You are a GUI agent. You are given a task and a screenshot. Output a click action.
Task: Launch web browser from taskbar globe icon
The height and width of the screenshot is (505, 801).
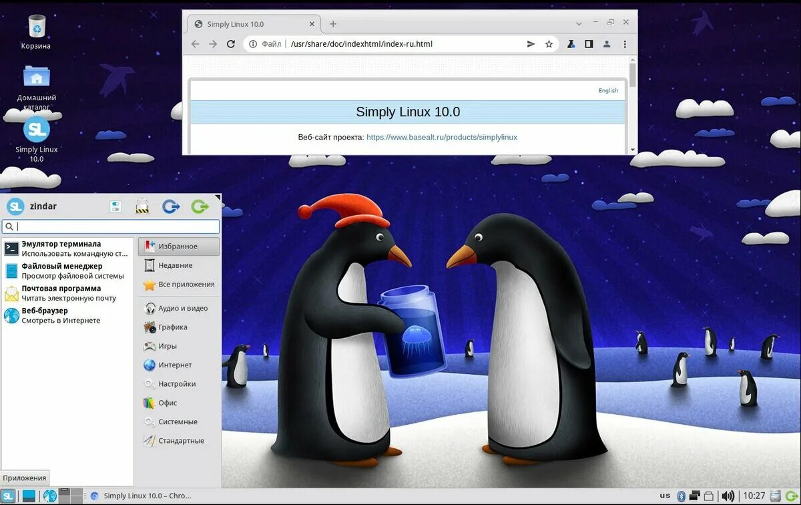click(50, 496)
